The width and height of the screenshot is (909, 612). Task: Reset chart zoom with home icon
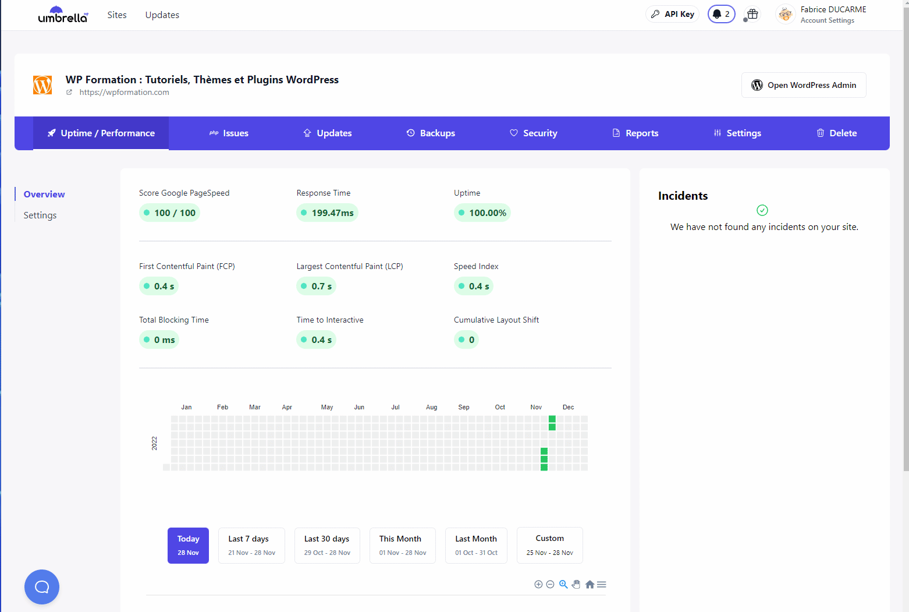click(590, 585)
